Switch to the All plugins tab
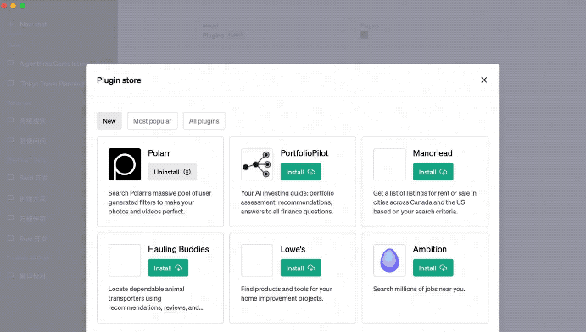This screenshot has width=586, height=332. (204, 121)
